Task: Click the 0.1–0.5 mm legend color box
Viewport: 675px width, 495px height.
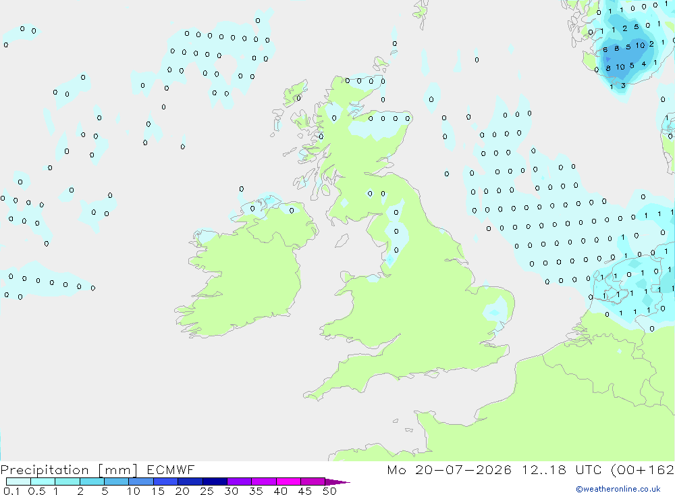Action: (x=18, y=481)
